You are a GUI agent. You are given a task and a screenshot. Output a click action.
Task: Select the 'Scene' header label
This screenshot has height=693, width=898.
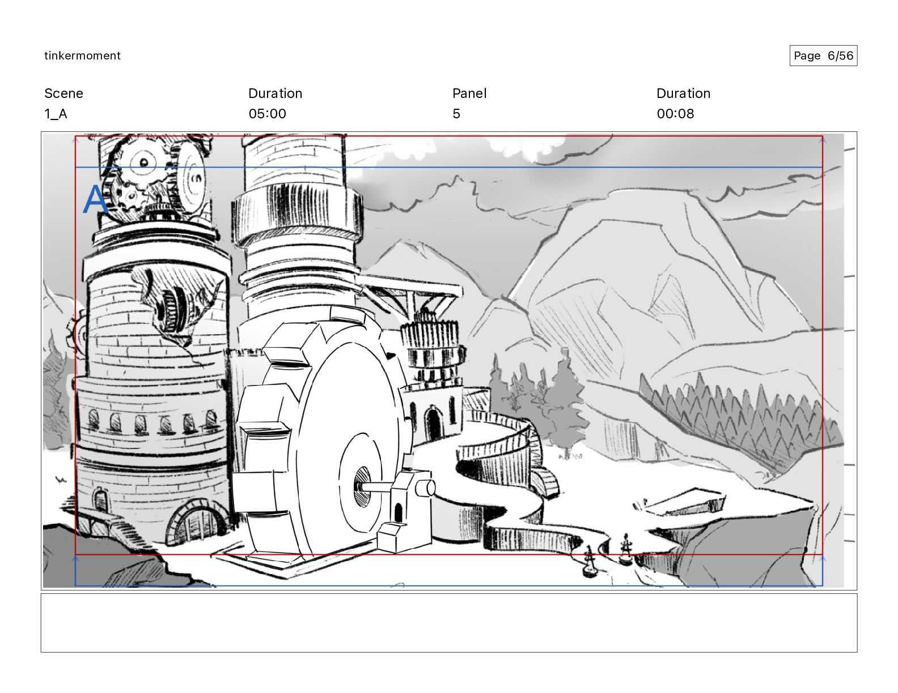(63, 93)
